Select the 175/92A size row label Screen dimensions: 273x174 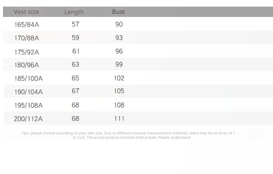click(27, 52)
